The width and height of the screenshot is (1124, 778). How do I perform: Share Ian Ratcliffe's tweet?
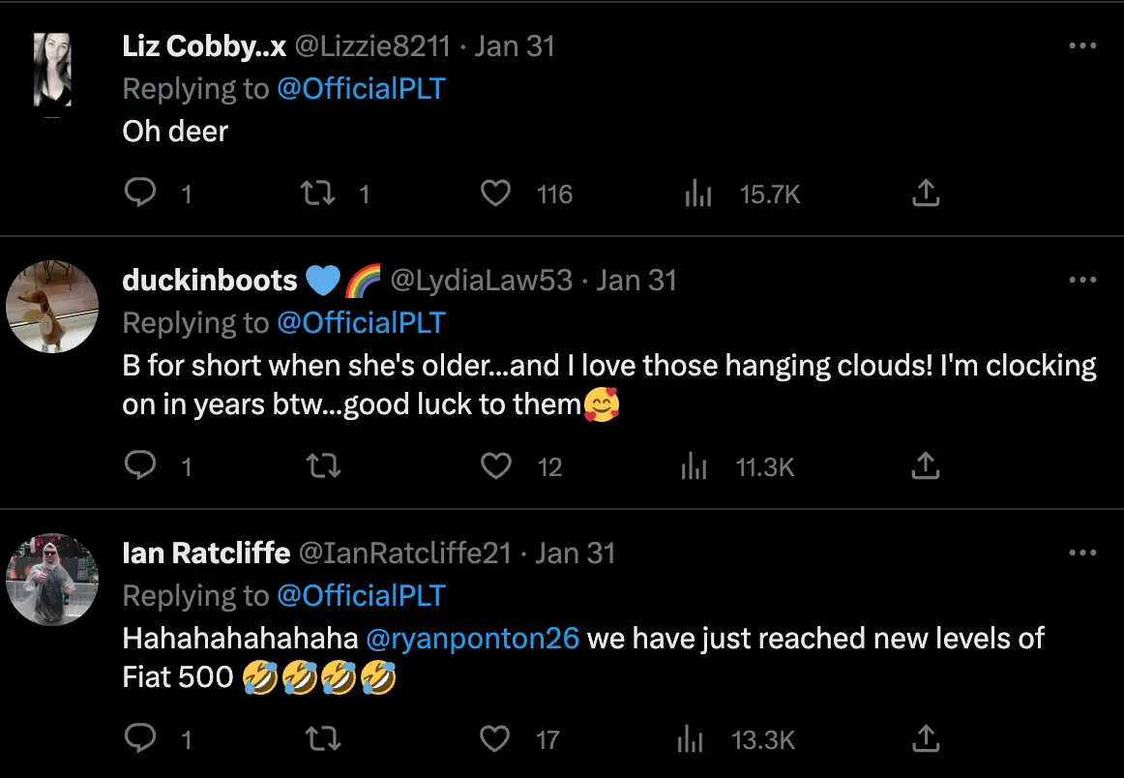pos(926,740)
